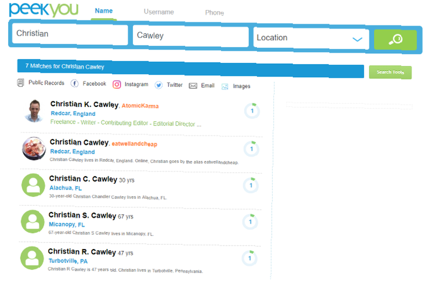
Task: Click text 'Christian R Cawley is 47 years old'
Action: point(82,269)
